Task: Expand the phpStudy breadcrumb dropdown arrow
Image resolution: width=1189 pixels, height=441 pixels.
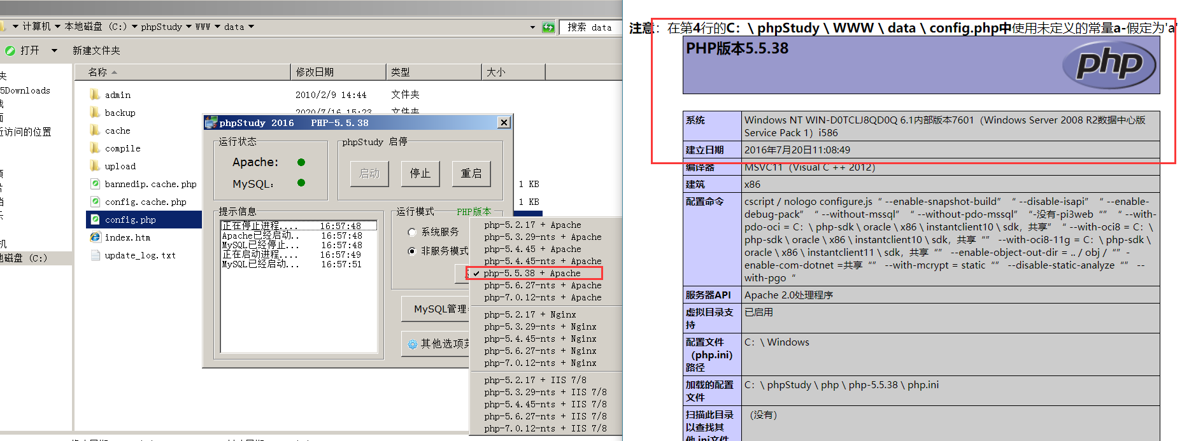Action: pyautogui.click(x=189, y=27)
